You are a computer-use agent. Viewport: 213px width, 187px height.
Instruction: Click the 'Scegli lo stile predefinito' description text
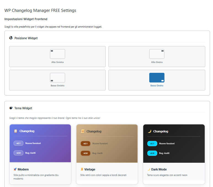[x=53, y=27]
